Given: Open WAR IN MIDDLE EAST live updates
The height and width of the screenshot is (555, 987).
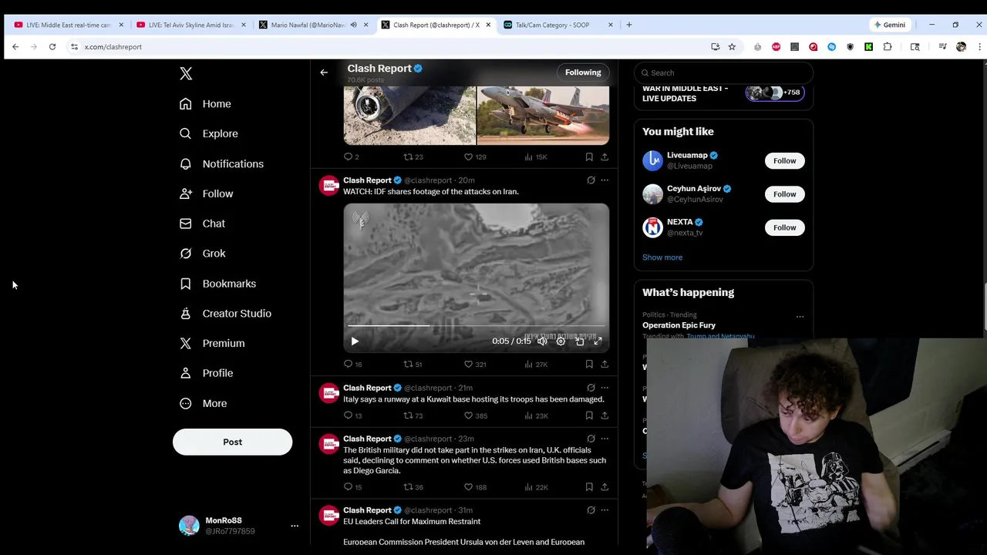Looking at the screenshot, I should tap(723, 93).
